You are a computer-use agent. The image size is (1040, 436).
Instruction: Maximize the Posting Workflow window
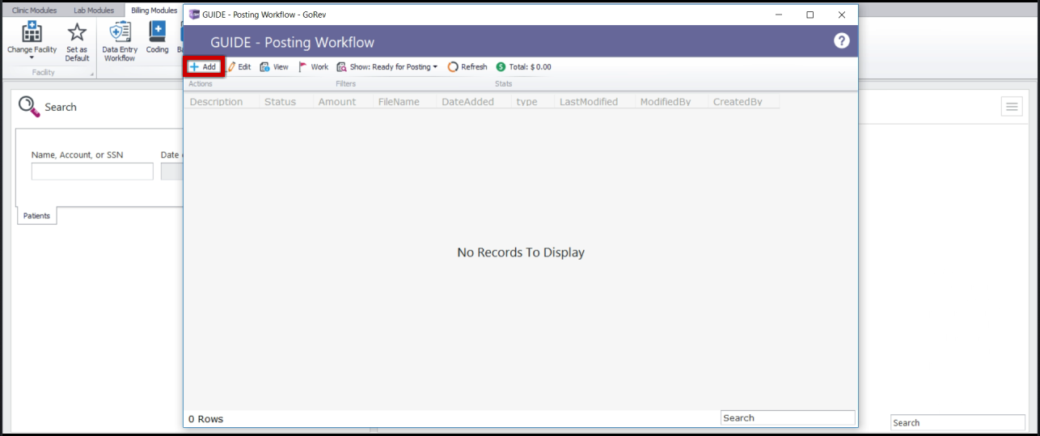pos(810,15)
